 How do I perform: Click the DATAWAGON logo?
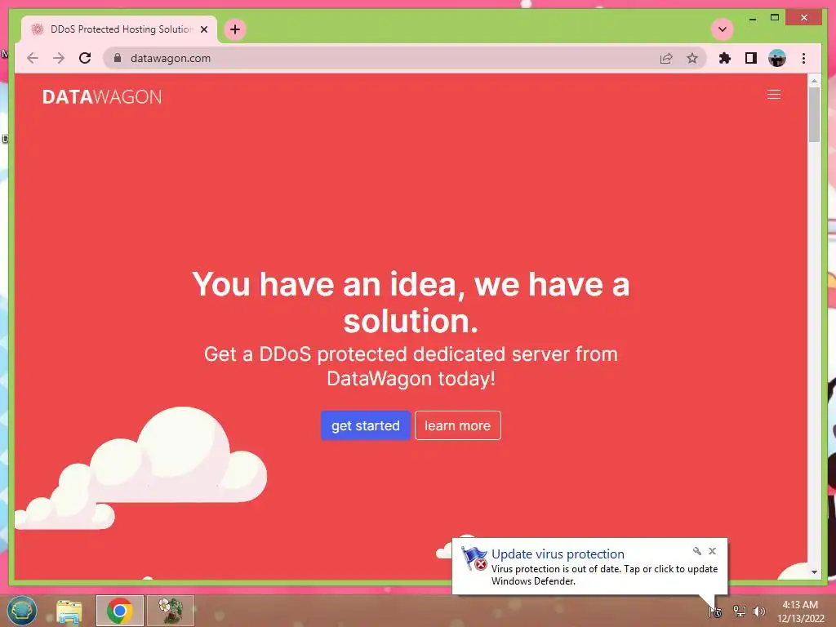click(102, 97)
